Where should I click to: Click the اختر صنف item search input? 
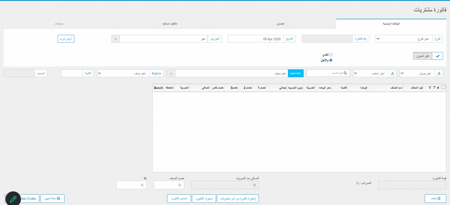[x=231, y=73]
